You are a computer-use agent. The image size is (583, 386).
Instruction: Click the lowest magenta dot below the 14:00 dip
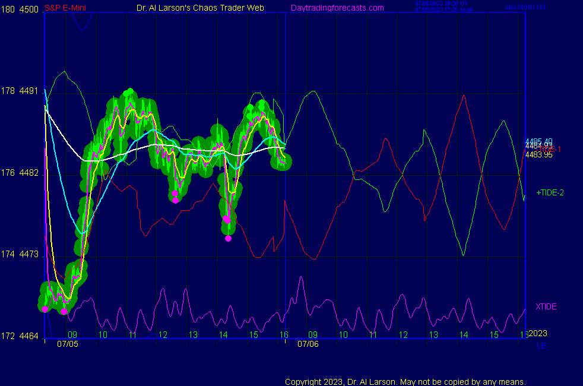[x=229, y=238]
